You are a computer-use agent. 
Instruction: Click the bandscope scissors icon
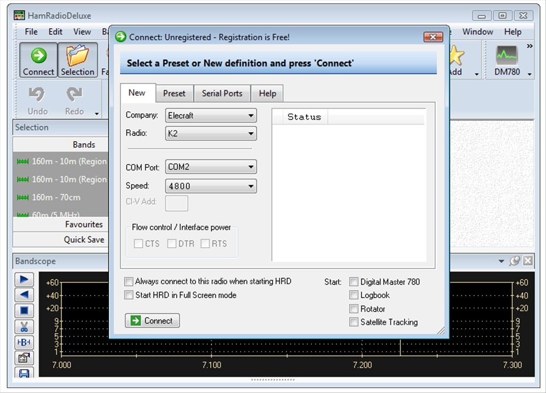[24, 326]
